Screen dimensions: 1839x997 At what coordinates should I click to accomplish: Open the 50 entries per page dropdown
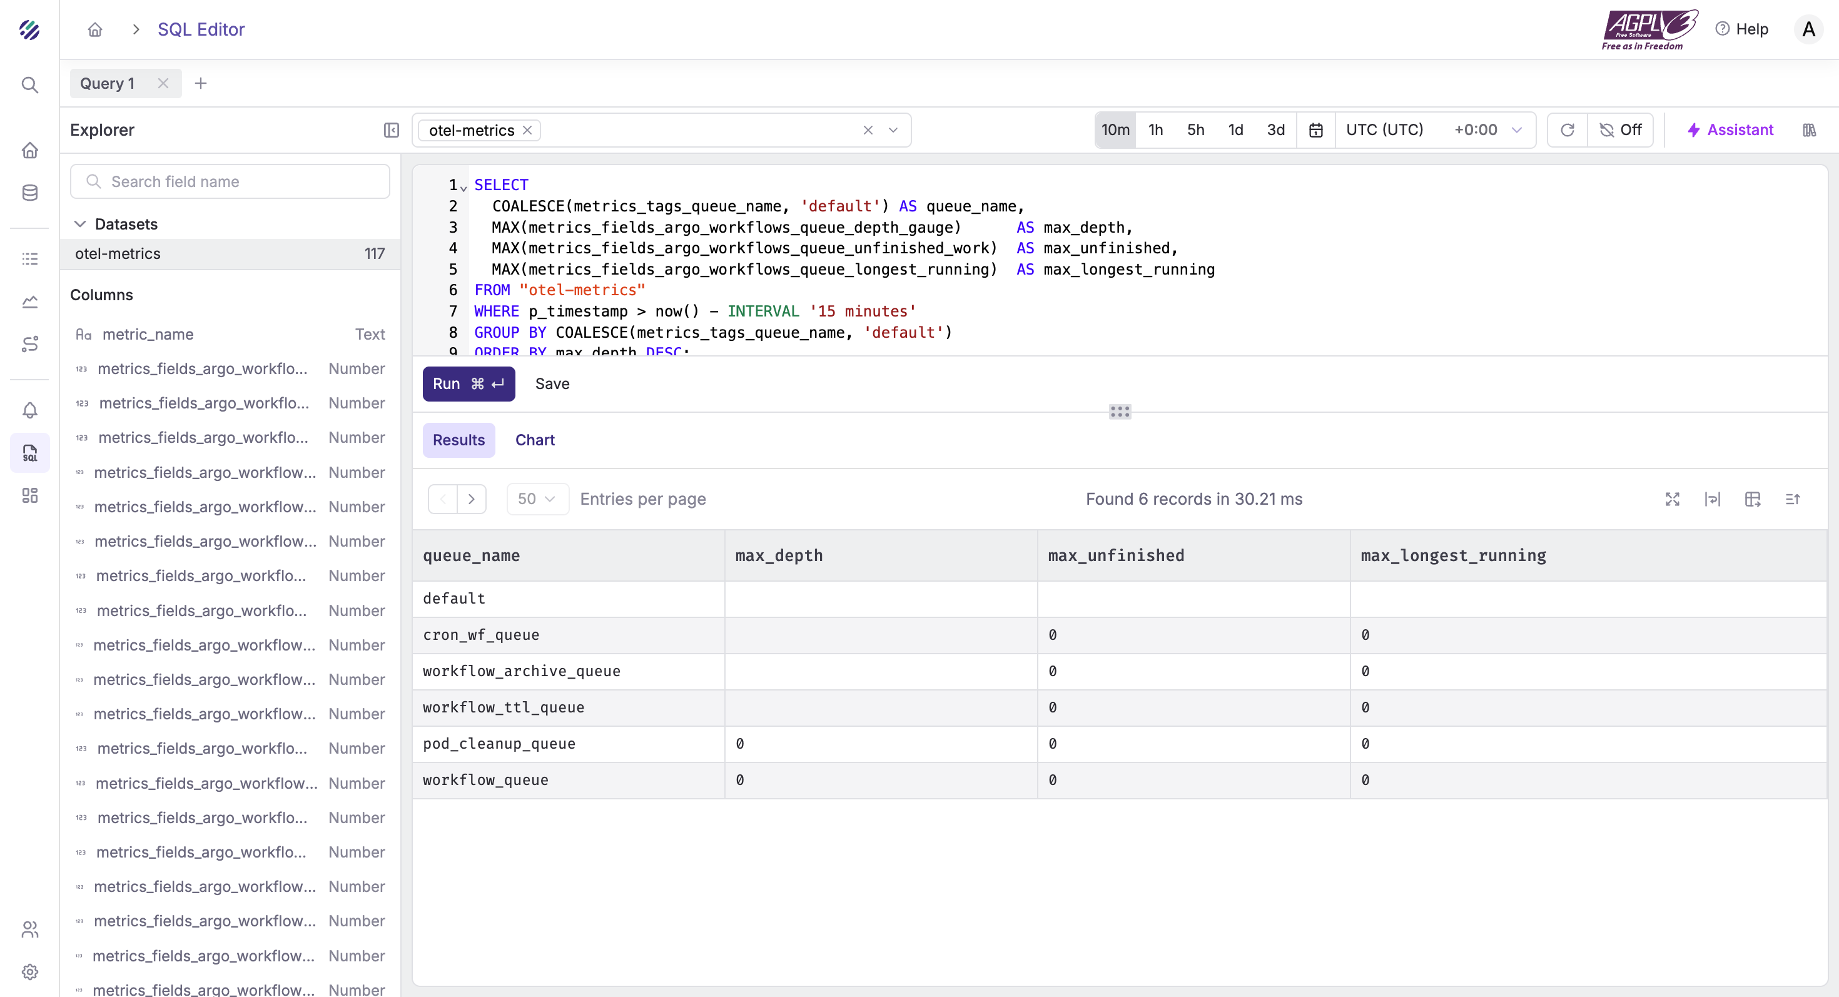[536, 499]
